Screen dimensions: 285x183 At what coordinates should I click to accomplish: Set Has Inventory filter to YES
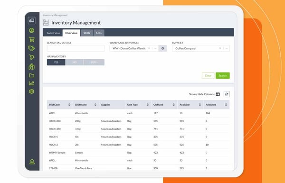point(56,62)
